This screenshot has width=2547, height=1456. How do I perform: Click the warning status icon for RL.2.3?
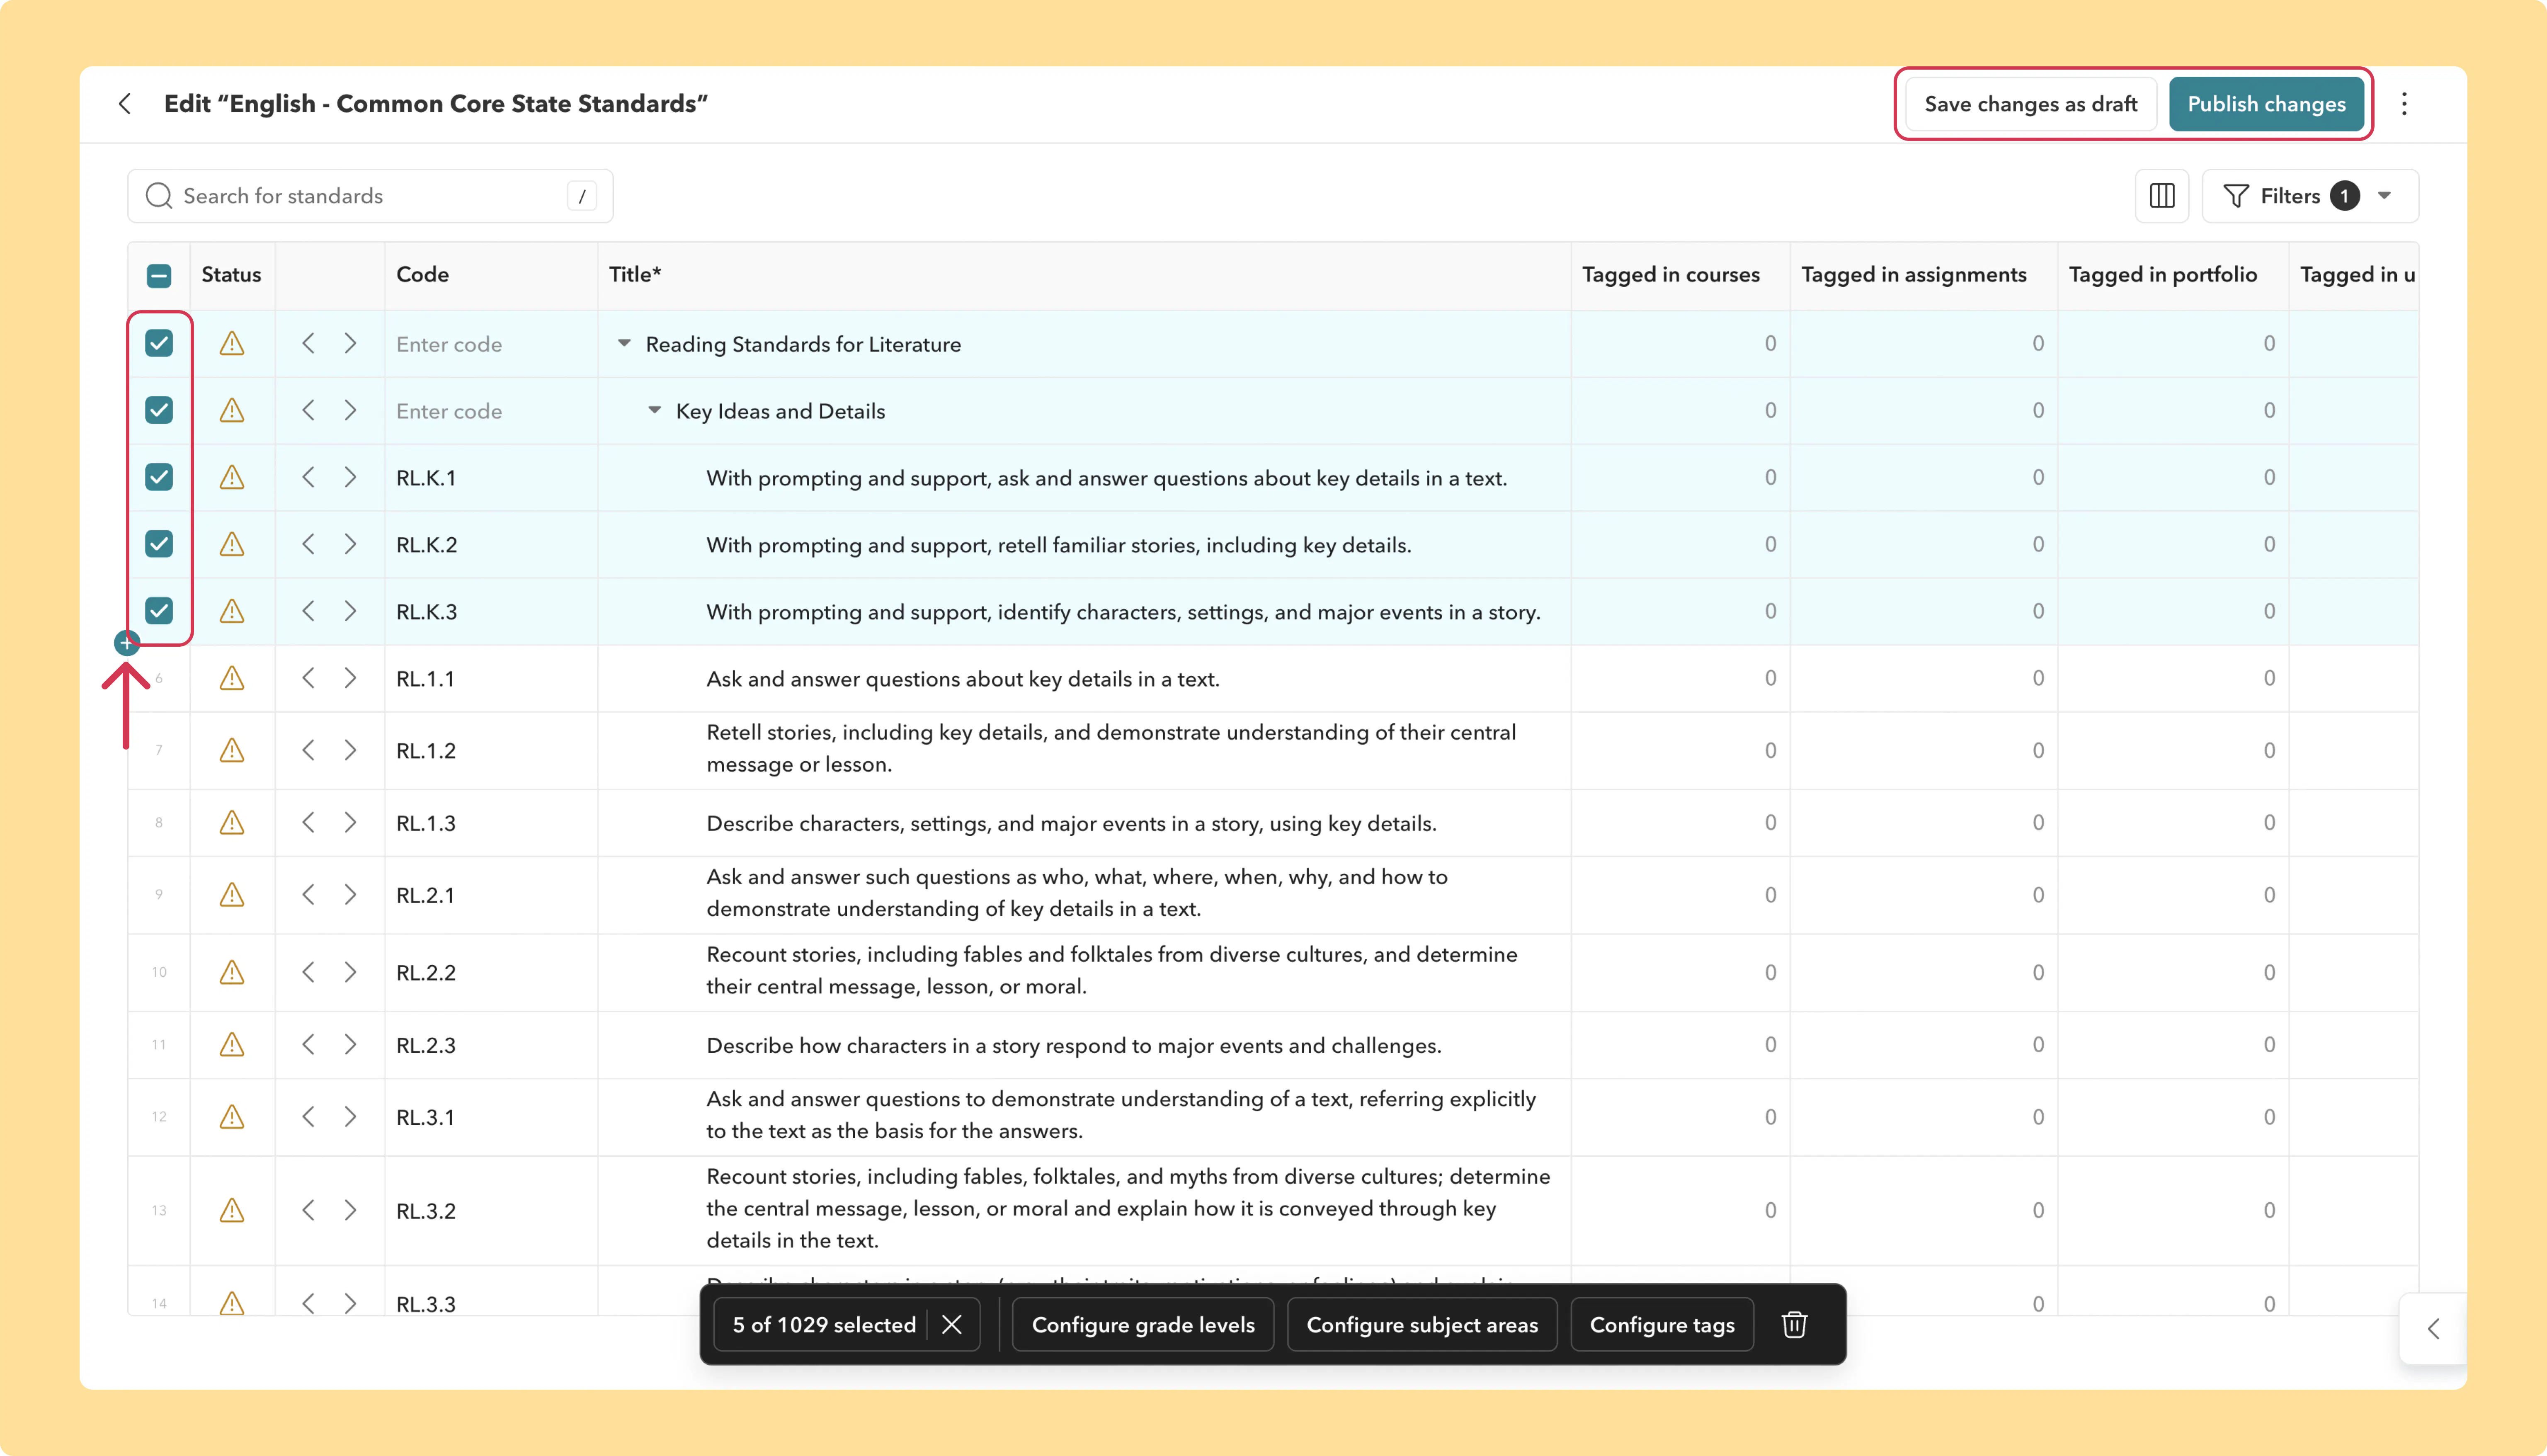[232, 1045]
